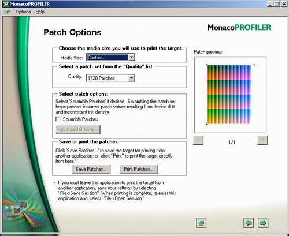This screenshot has width=289, height=236.
Task: Expand the Media Size dropdown arrow
Action: point(132,57)
